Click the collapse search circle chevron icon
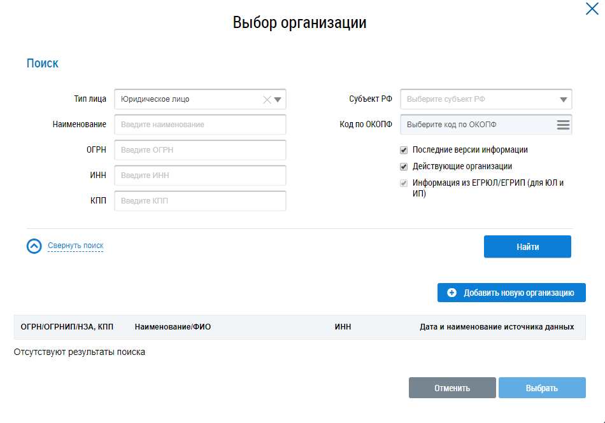Screen dimensions: 605x423 click(x=34, y=246)
